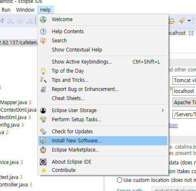Open the Window menu

25,10
